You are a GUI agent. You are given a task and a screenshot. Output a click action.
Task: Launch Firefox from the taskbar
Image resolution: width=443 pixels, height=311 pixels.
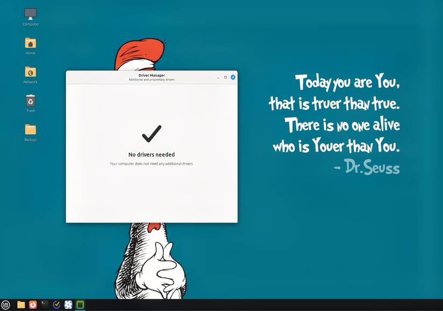32,305
